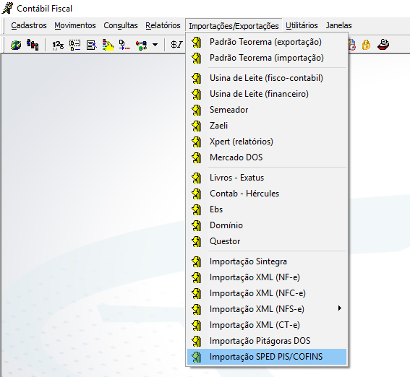The width and height of the screenshot is (410, 377).
Task: Click the document with arrow toolbar icon
Action: (x=92, y=45)
